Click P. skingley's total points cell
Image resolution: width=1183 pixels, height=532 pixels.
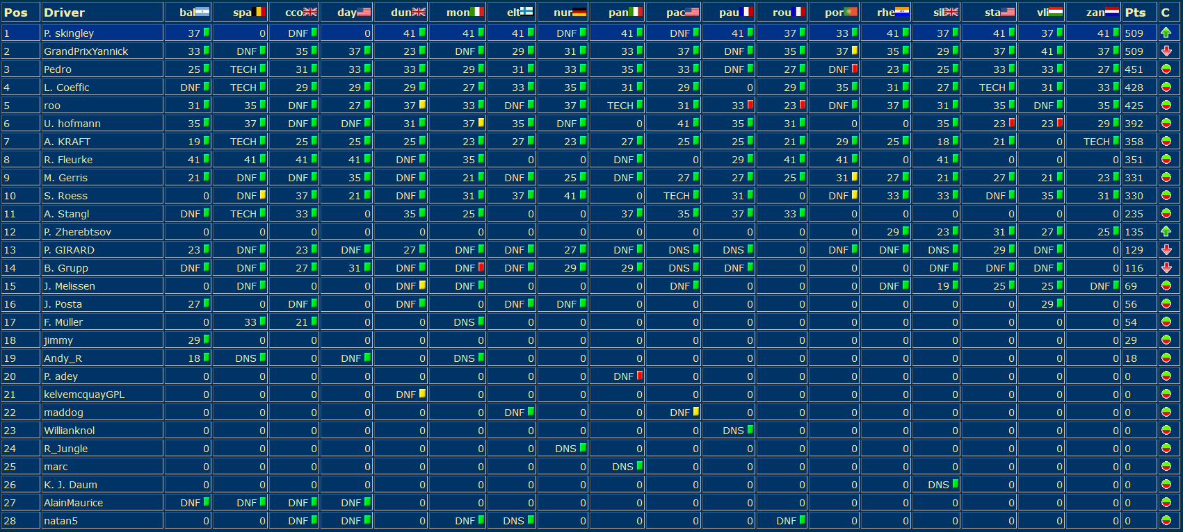pyautogui.click(x=1134, y=33)
